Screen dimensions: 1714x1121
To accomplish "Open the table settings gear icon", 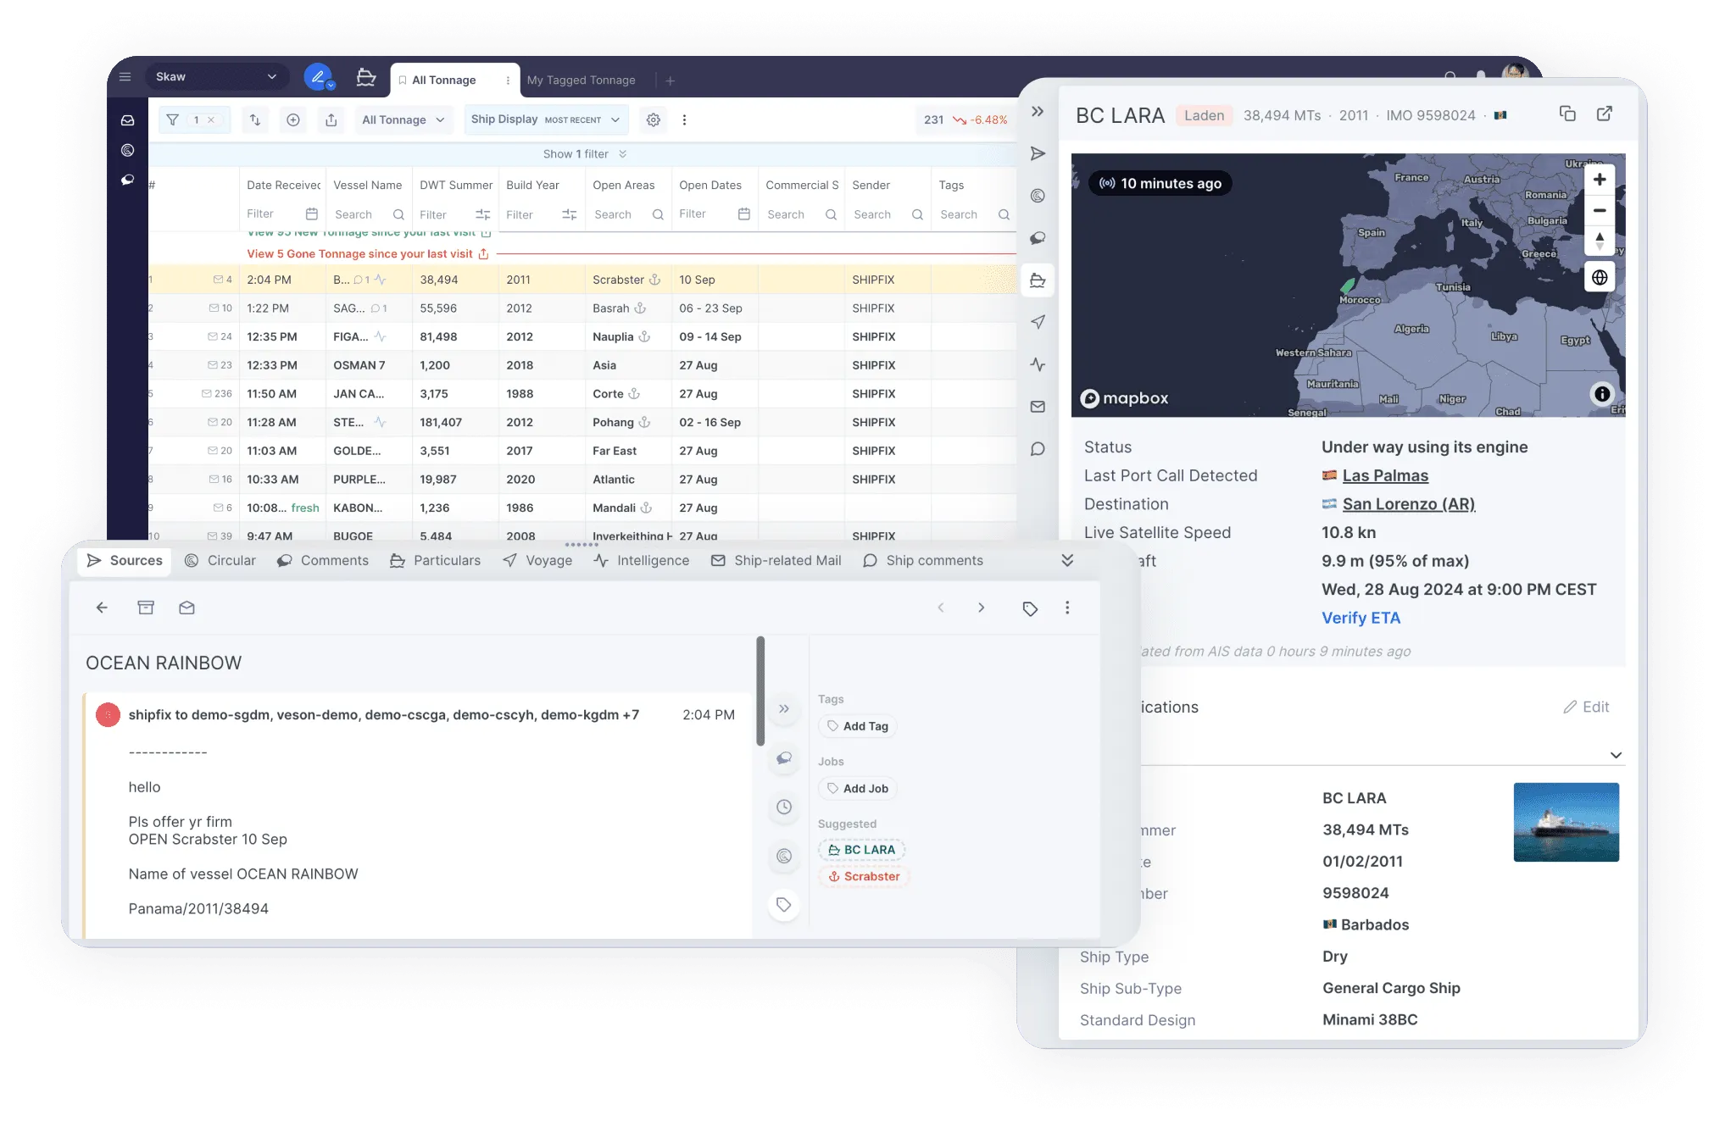I will pyautogui.click(x=653, y=120).
